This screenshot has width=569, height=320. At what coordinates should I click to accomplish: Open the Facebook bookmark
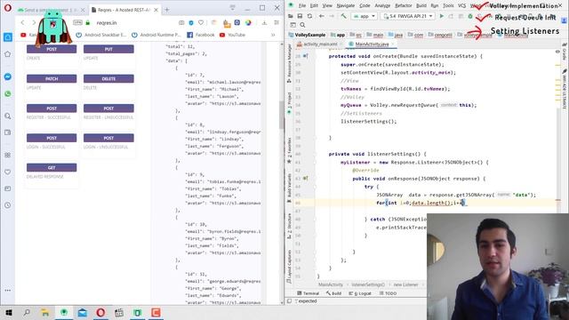click(x=201, y=35)
